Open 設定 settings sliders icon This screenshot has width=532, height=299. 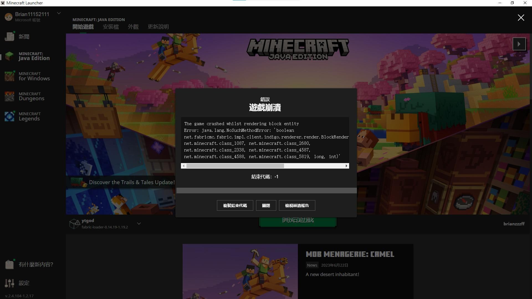click(x=9, y=283)
